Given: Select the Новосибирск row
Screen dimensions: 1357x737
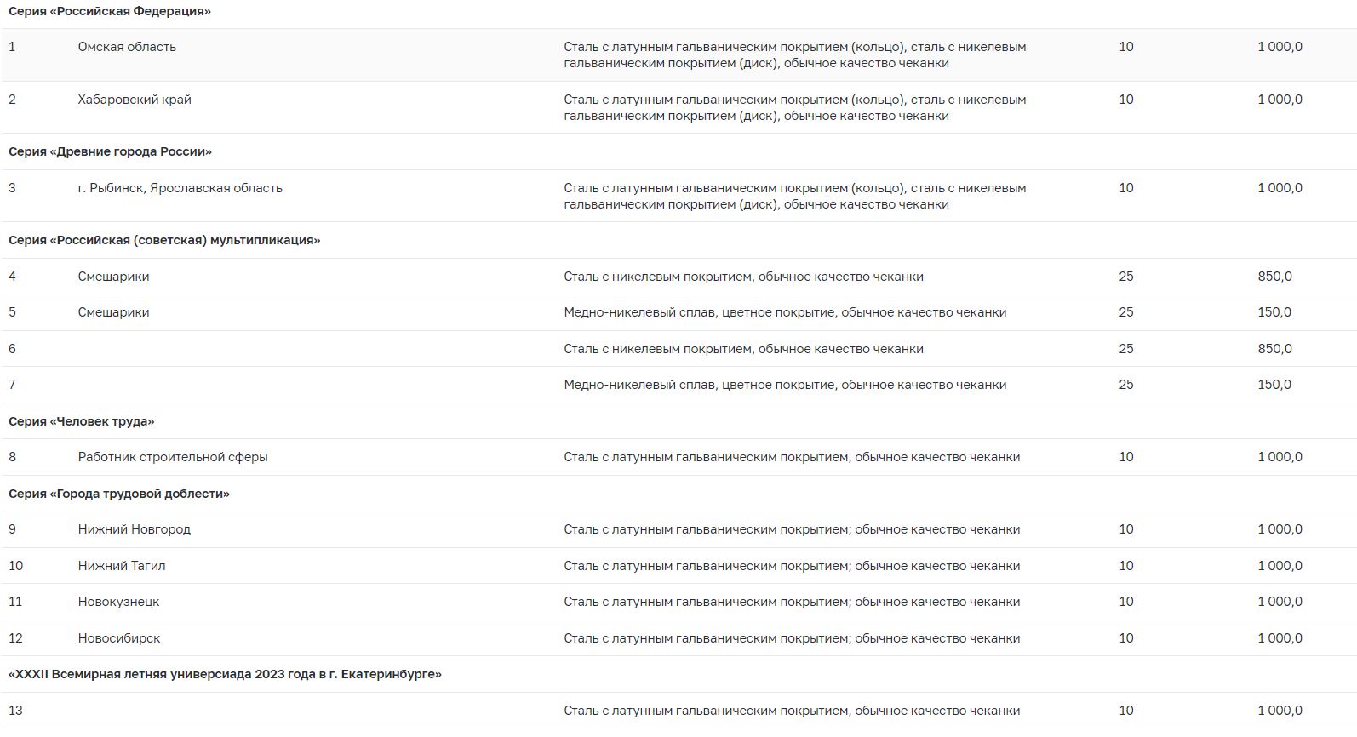Looking at the screenshot, I should [x=678, y=638].
